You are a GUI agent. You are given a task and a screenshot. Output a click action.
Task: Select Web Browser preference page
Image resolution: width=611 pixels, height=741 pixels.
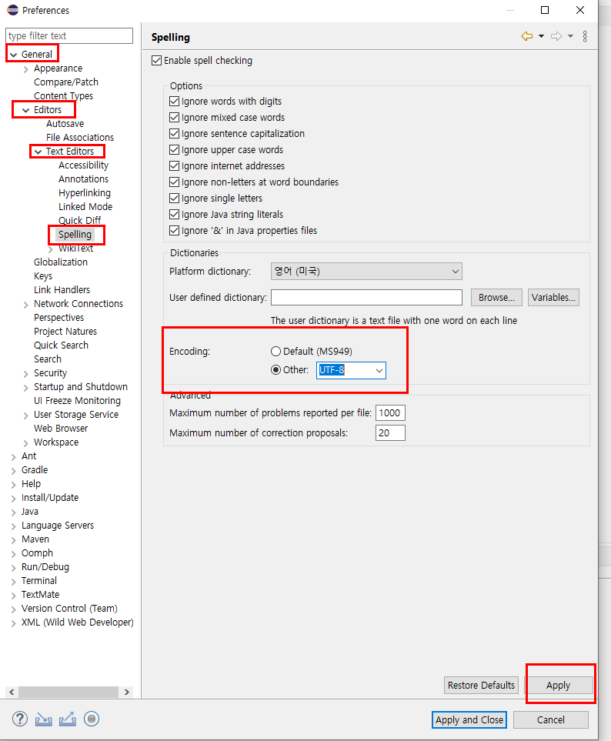pos(61,428)
